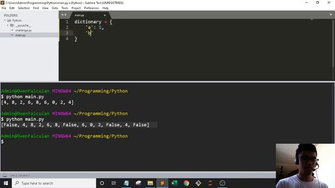Viewport: 335px width, 188px height.
Task: Open the tab list dropdown arrow
Action: coord(331,15)
